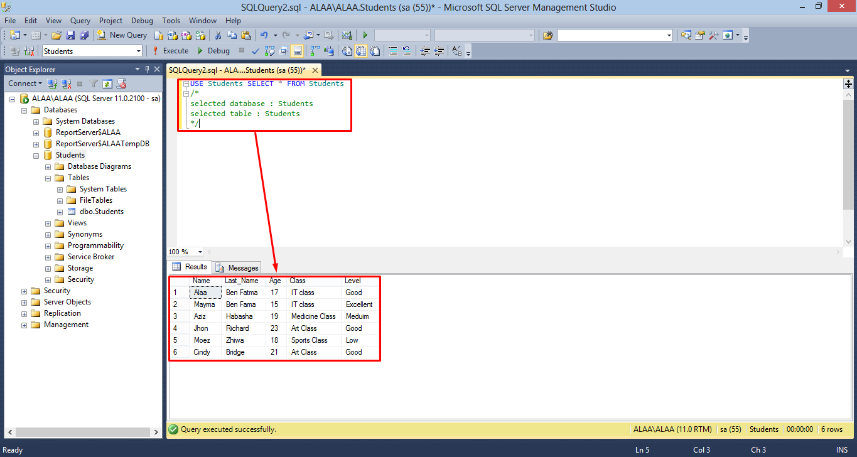Collapse the Databases tree node
This screenshot has width=857, height=457.
24,110
